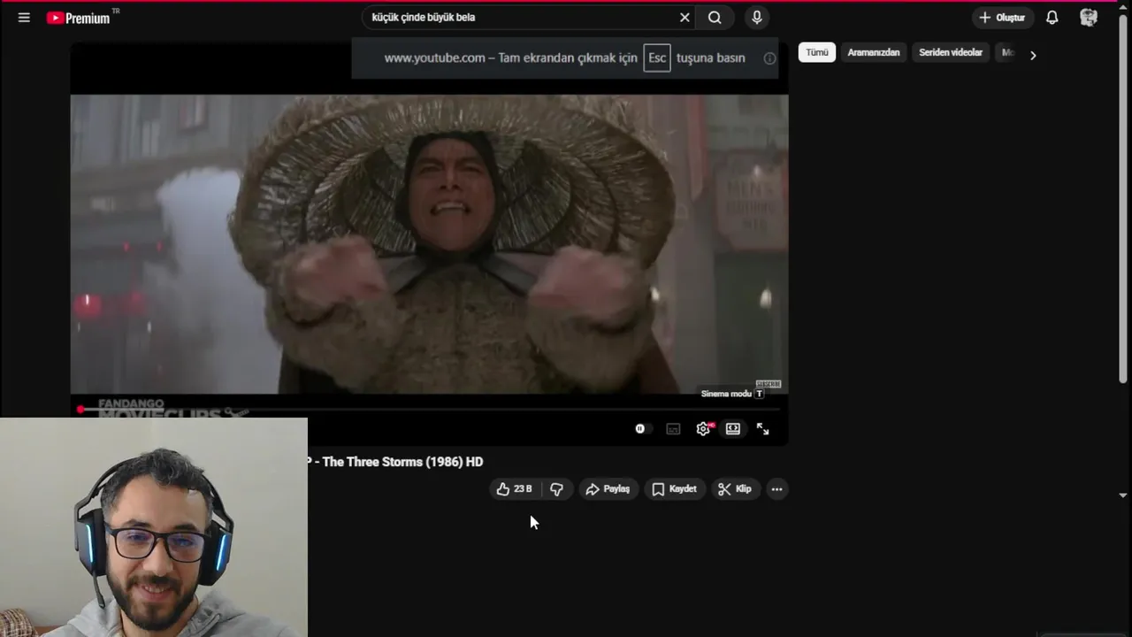Save the video with Kaydet
Screen dimensions: 1132x637
click(675, 489)
